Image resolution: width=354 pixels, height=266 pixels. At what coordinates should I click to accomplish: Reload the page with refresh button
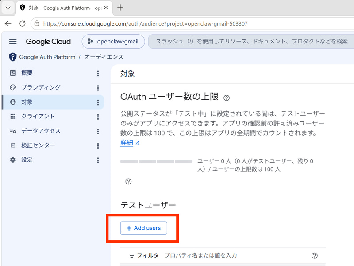23,23
